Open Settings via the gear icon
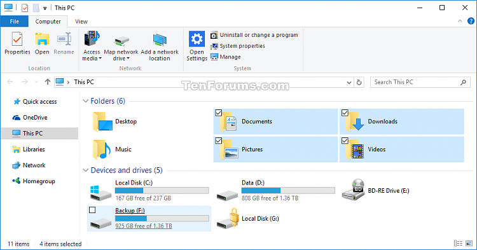 click(197, 39)
